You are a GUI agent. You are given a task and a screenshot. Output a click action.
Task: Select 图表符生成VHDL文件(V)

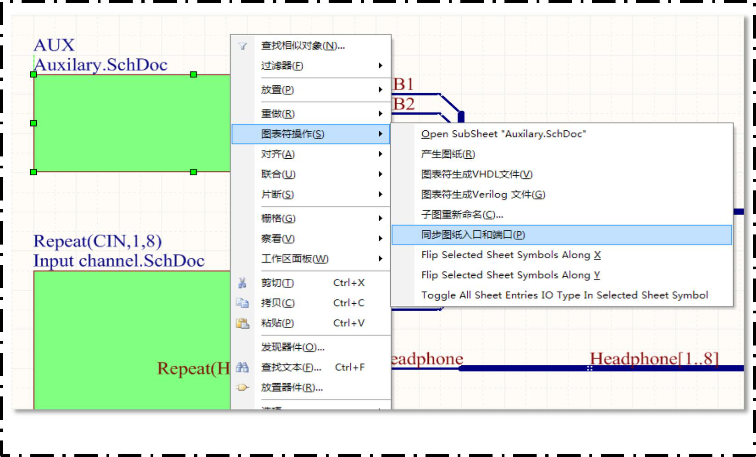tap(476, 174)
